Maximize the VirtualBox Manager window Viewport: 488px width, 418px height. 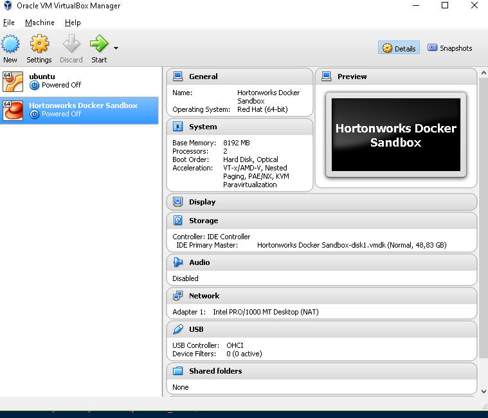(445, 5)
